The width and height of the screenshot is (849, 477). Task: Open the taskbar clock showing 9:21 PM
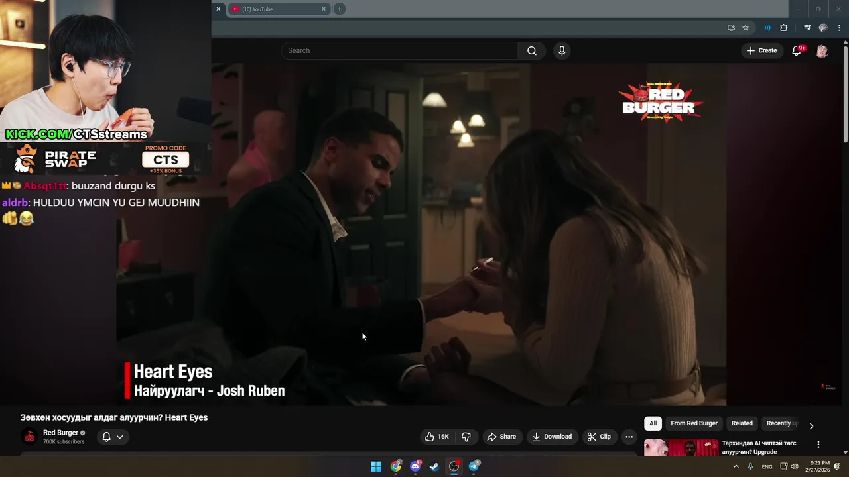817,466
